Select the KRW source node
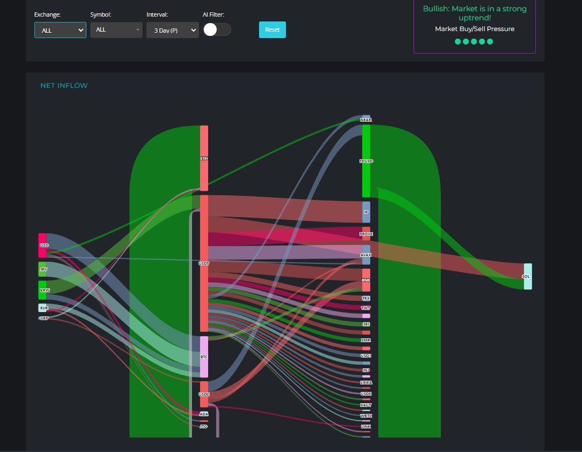Viewport: 582px width, 452px height. click(42, 290)
